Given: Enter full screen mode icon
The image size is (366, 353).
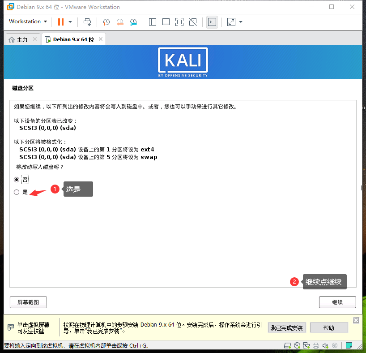Looking at the screenshot, I should pos(179,22).
